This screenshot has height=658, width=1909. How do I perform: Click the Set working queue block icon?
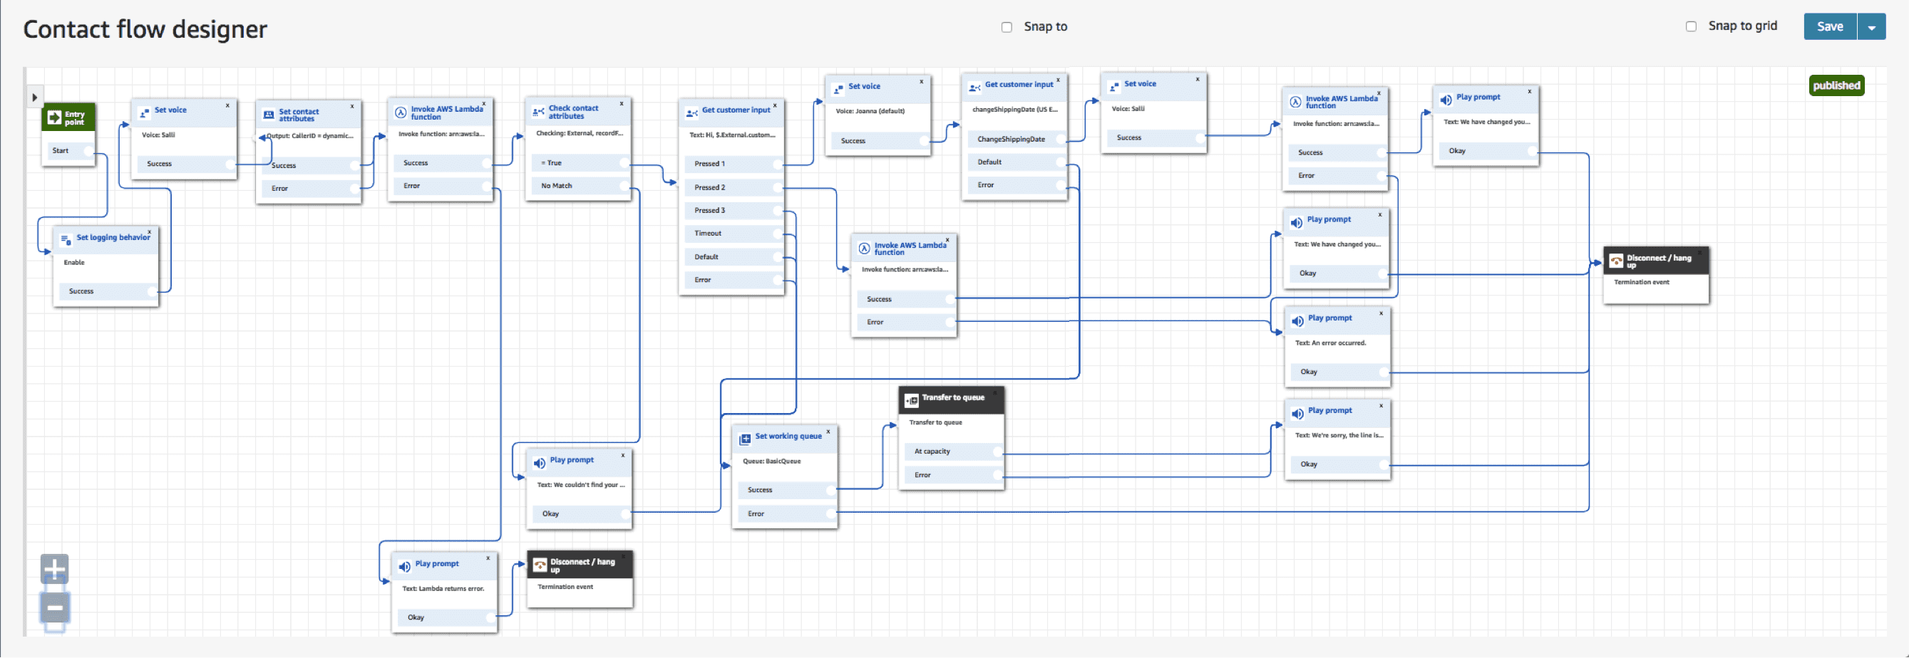coord(746,439)
